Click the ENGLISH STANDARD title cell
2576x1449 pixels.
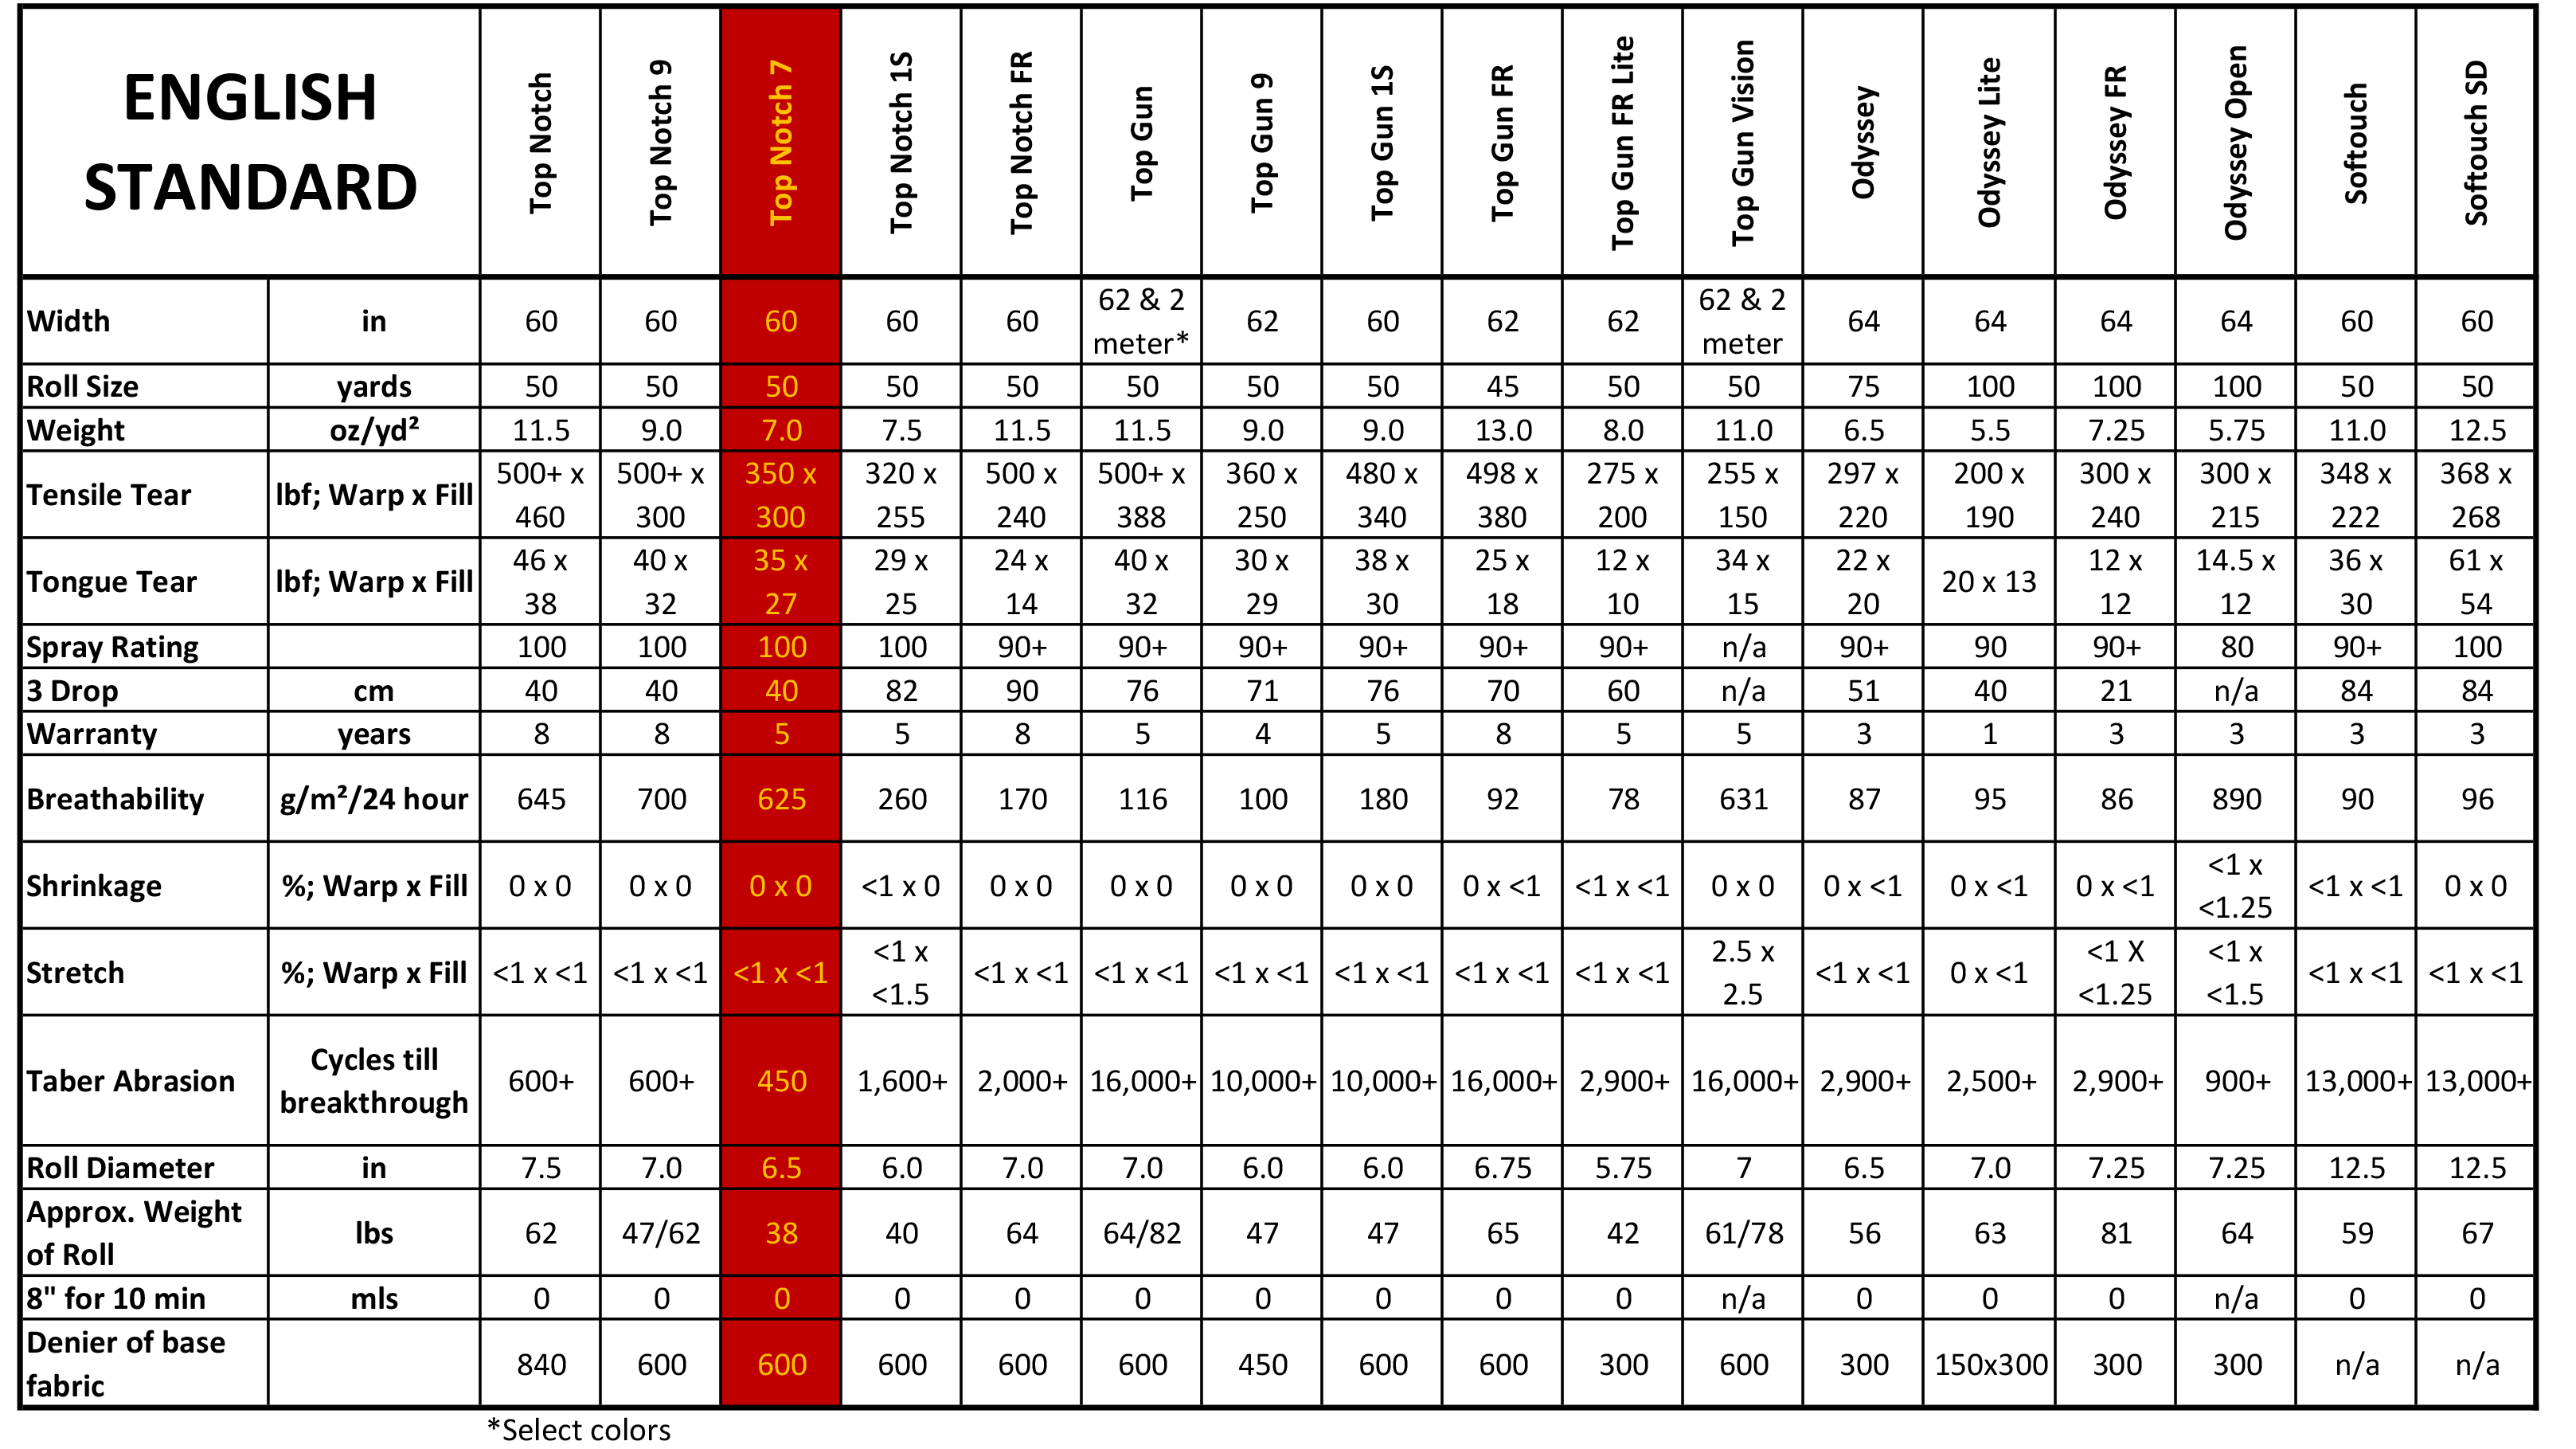click(250, 142)
